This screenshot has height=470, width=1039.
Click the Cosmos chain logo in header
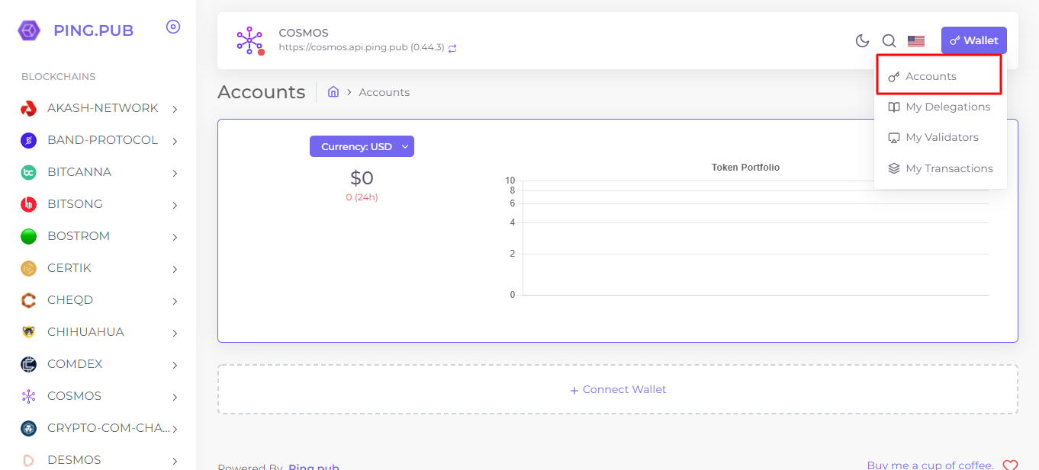tap(249, 40)
